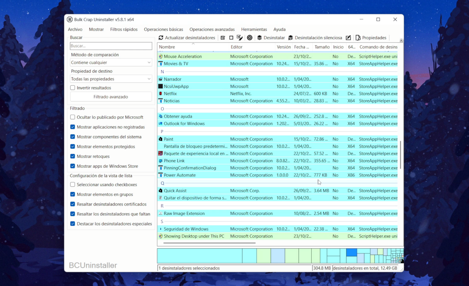Deselect all with the empty square toolbar icon
Screen dimensions: 469x286
tap(231, 38)
